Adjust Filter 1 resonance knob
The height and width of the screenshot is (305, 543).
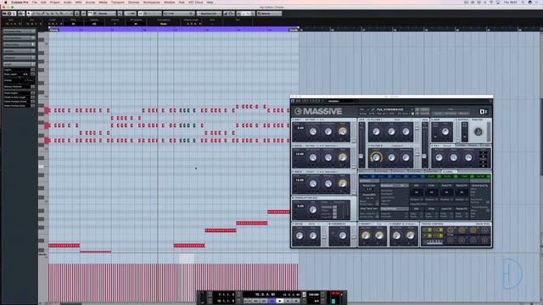[x=406, y=131]
